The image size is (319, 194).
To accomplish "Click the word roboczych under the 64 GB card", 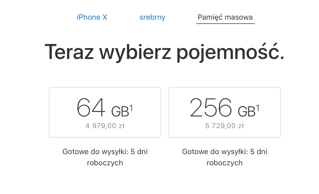I will pyautogui.click(x=105, y=163).
